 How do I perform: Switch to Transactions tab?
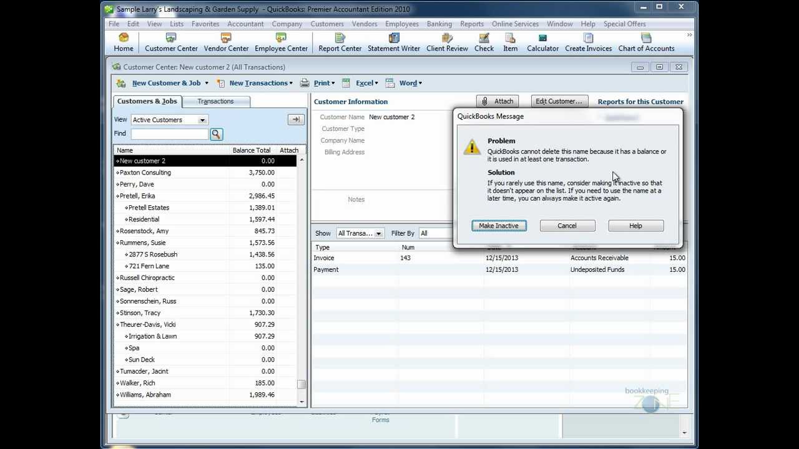pyautogui.click(x=215, y=101)
